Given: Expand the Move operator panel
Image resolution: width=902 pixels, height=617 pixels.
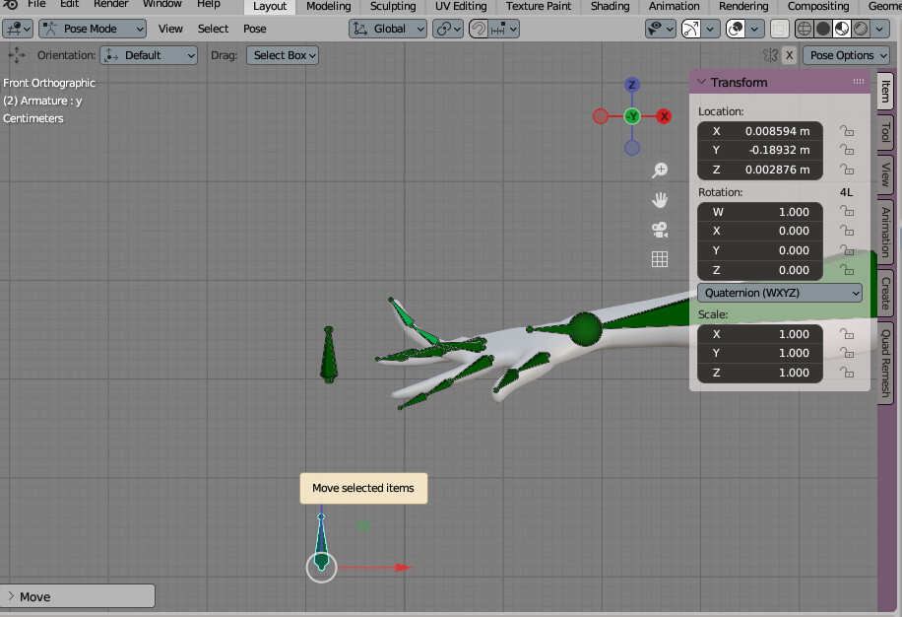Looking at the screenshot, I should click(x=78, y=597).
